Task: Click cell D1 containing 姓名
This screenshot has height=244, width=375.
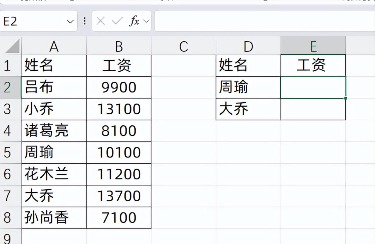Action: (248, 65)
